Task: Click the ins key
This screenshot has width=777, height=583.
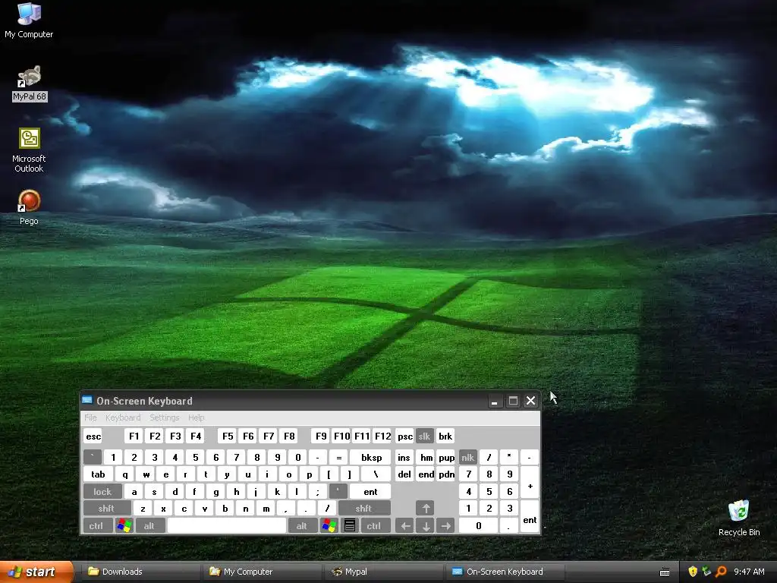Action: pos(404,457)
